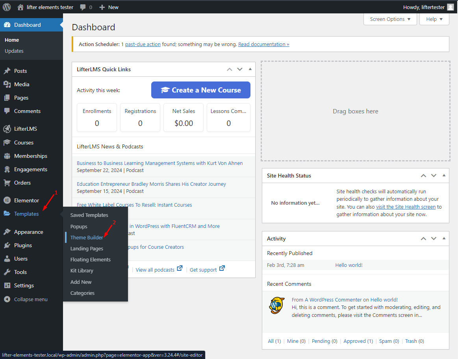Select Theme Builder from Templates submenu
The height and width of the screenshot is (359, 458).
click(87, 237)
